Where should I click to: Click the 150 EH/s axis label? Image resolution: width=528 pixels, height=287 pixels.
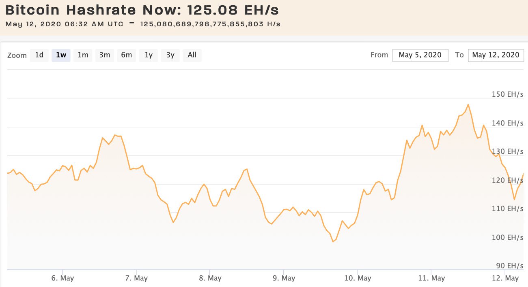pos(507,94)
